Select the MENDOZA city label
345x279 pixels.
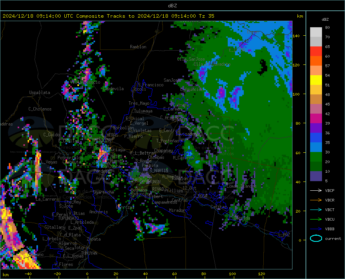[102, 140]
